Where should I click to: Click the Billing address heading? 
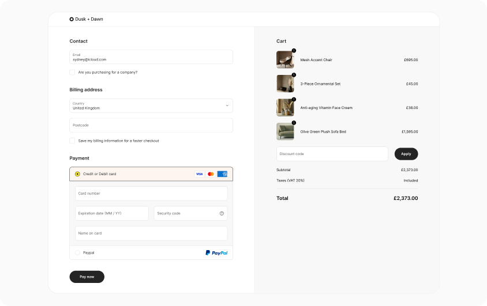pos(86,90)
